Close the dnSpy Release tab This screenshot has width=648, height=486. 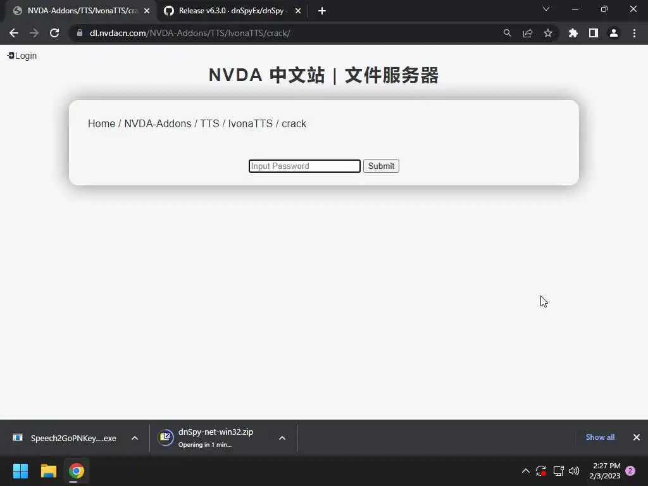click(298, 11)
